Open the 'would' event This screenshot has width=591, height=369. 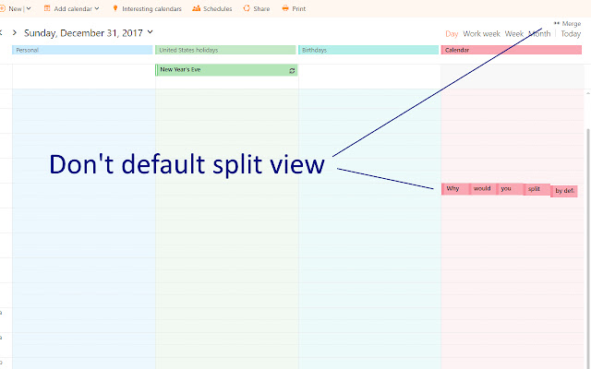(483, 189)
